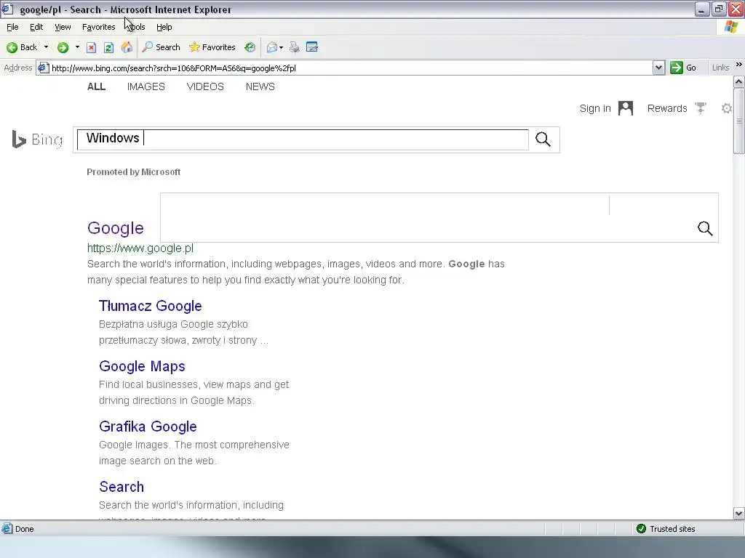Expand the Links toolbar chevron
The image size is (745, 558).
click(x=739, y=65)
